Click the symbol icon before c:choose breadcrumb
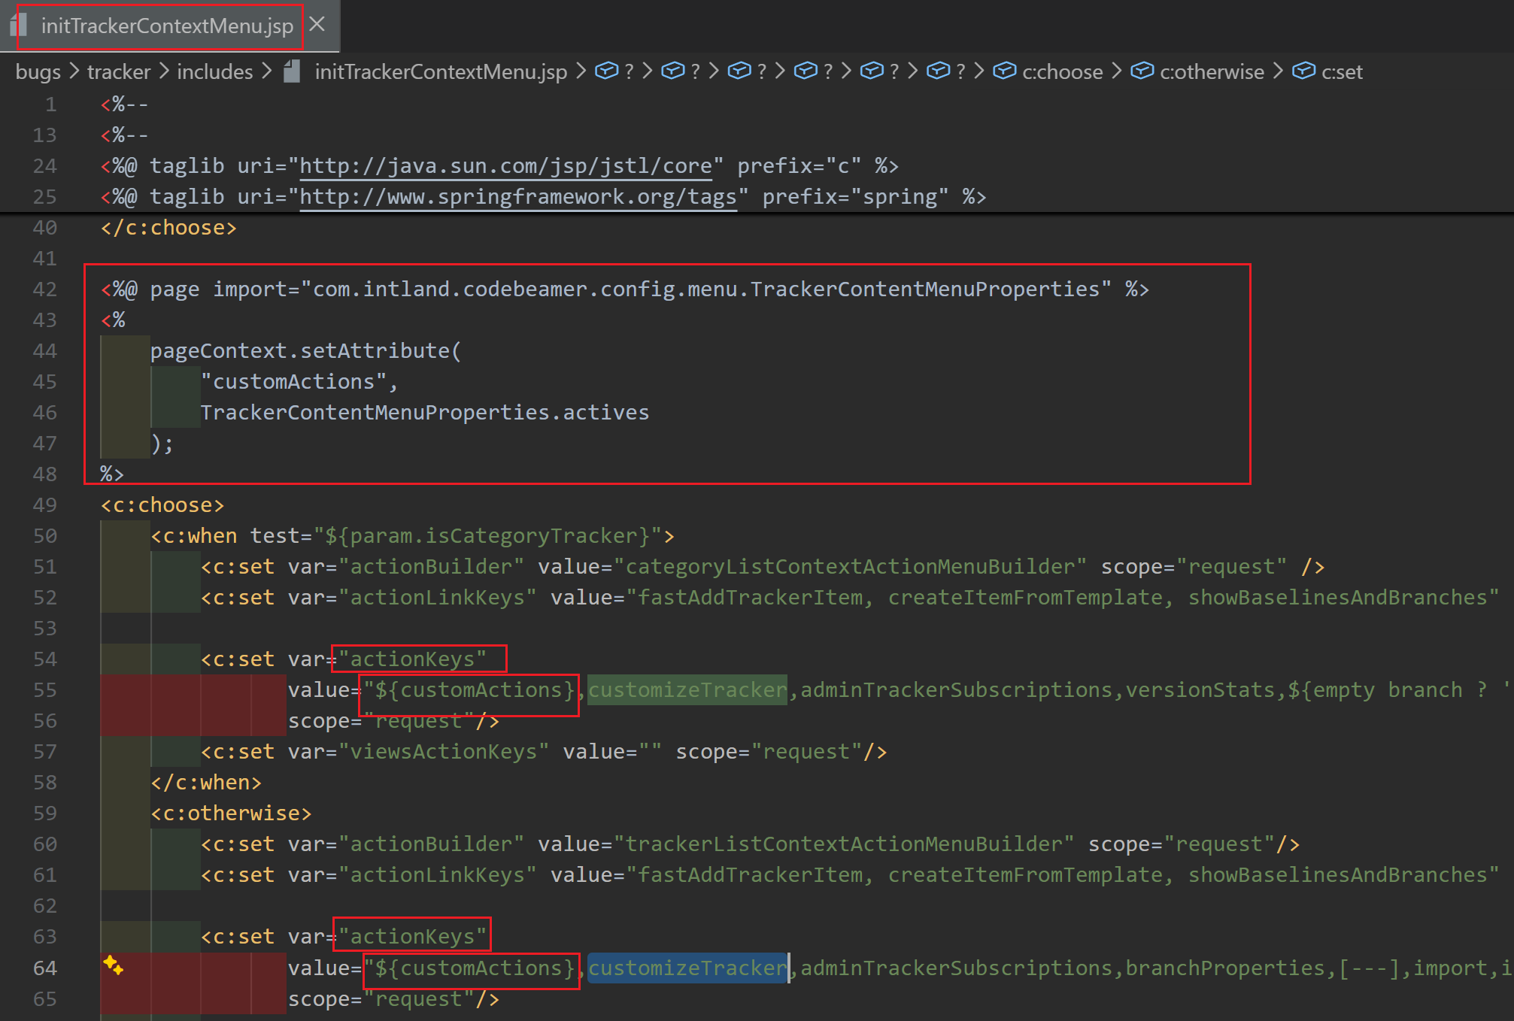The width and height of the screenshot is (1514, 1021). click(x=1004, y=71)
